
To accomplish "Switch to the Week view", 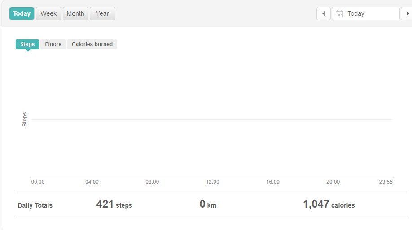I will 48,13.
